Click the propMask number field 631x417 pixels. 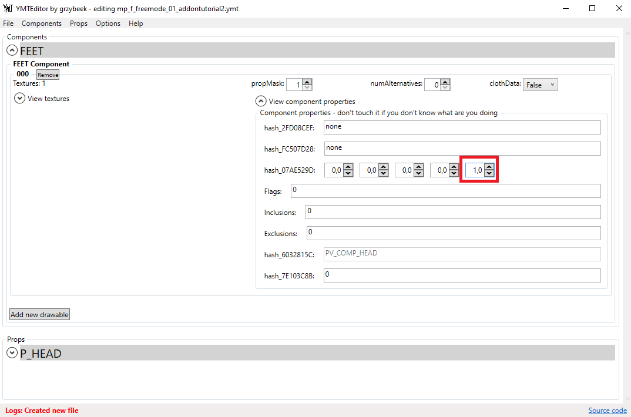(294, 85)
